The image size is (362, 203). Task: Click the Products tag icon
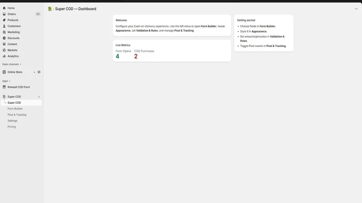(x=4, y=20)
